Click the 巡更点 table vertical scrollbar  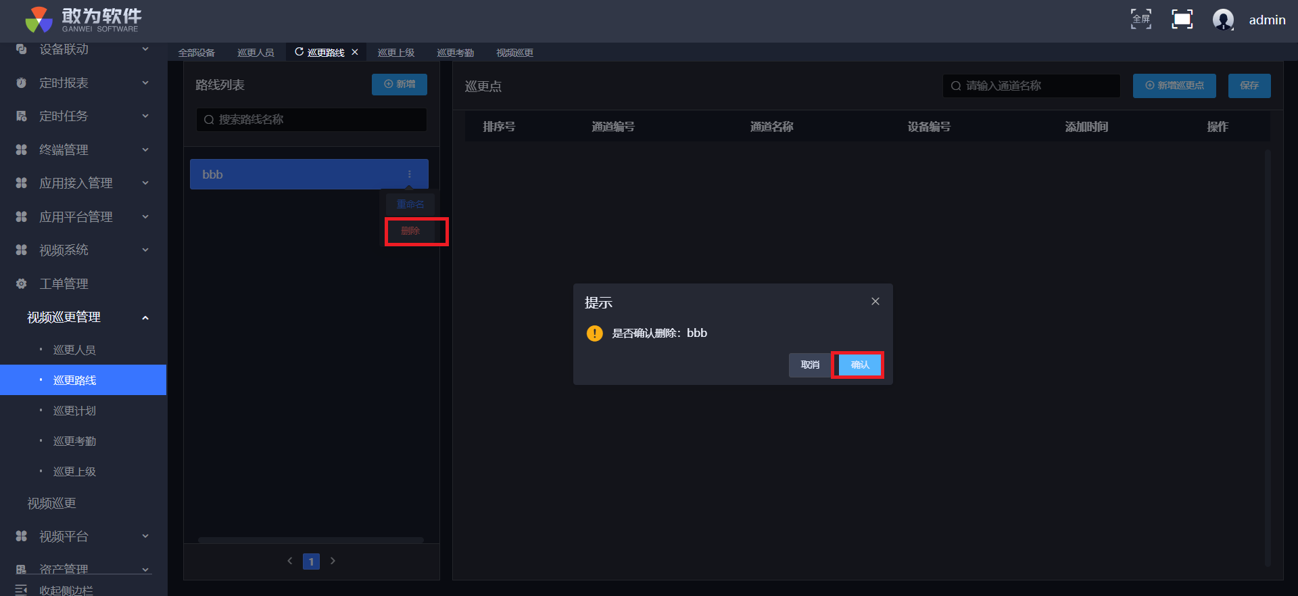click(x=1268, y=358)
